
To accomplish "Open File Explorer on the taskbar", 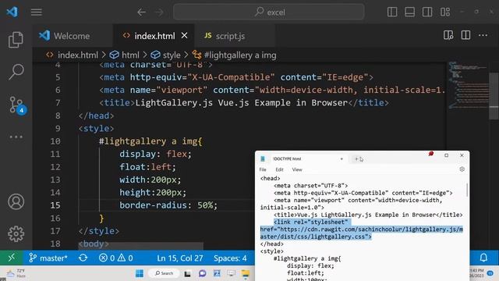I will (246, 273).
